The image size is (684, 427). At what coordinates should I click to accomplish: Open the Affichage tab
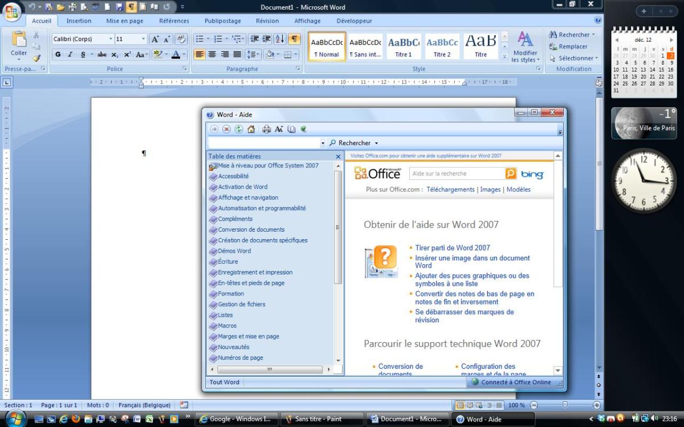pos(307,21)
